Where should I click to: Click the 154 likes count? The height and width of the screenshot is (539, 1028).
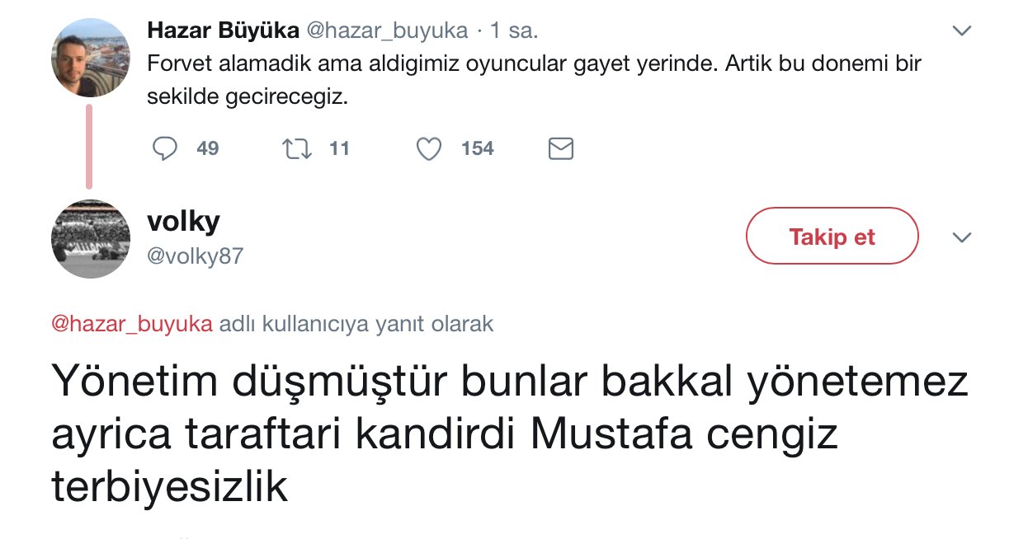477,148
